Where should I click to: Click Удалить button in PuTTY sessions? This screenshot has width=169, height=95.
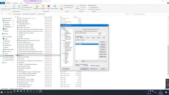coord(103,49)
